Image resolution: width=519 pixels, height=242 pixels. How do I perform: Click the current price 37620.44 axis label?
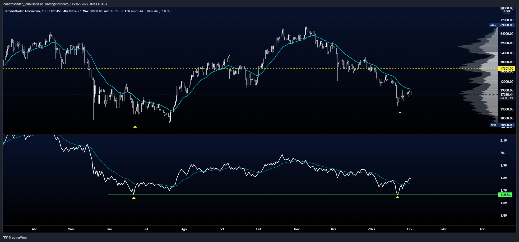pos(507,95)
